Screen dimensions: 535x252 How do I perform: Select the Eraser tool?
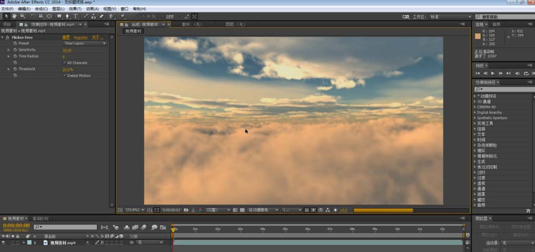pyautogui.click(x=101, y=16)
